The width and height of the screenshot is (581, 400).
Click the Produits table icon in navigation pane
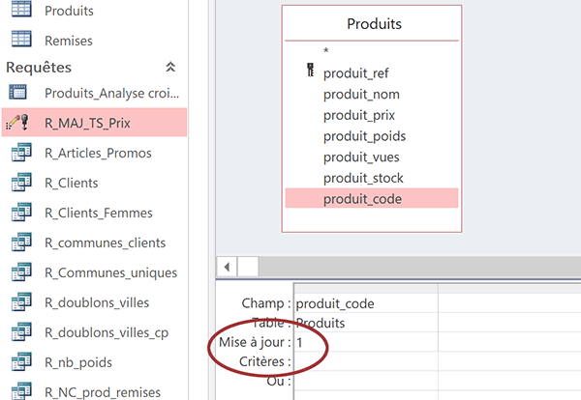tap(21, 10)
